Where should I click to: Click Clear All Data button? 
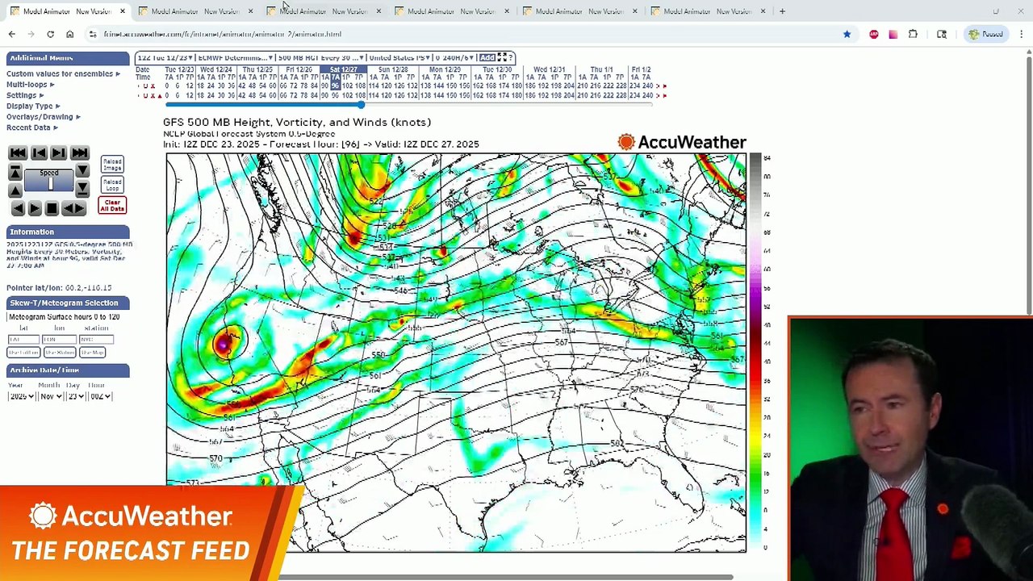(x=112, y=206)
